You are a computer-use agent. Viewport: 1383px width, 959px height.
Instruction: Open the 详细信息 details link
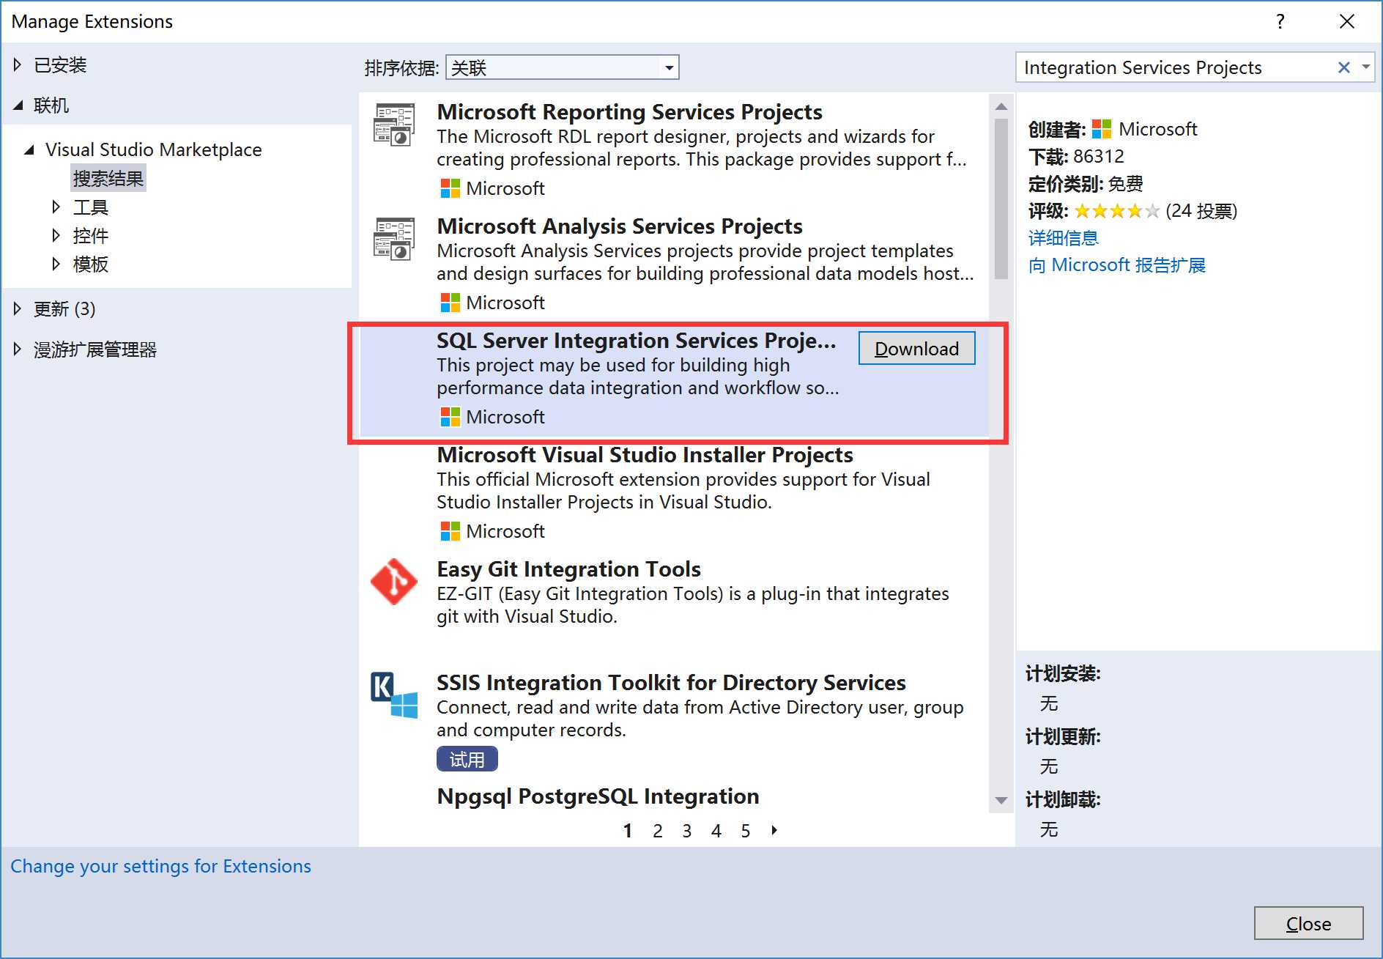1064,238
